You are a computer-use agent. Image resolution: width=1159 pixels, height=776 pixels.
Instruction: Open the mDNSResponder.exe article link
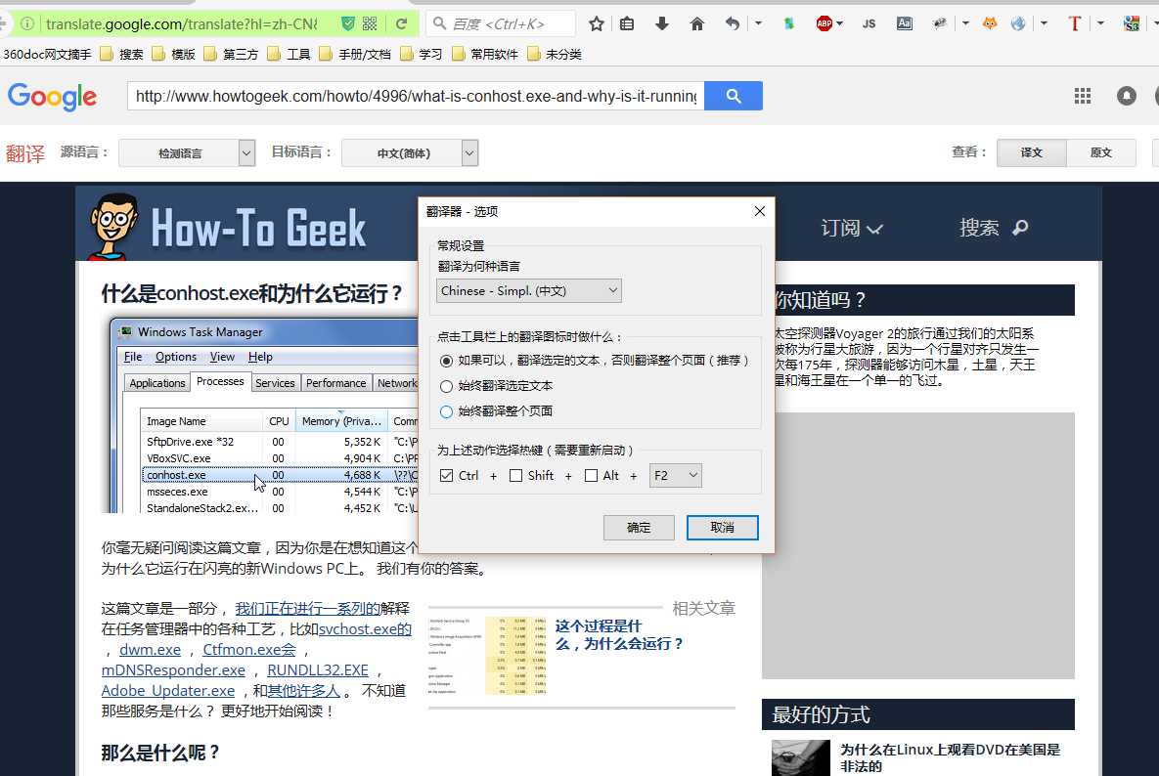(173, 670)
